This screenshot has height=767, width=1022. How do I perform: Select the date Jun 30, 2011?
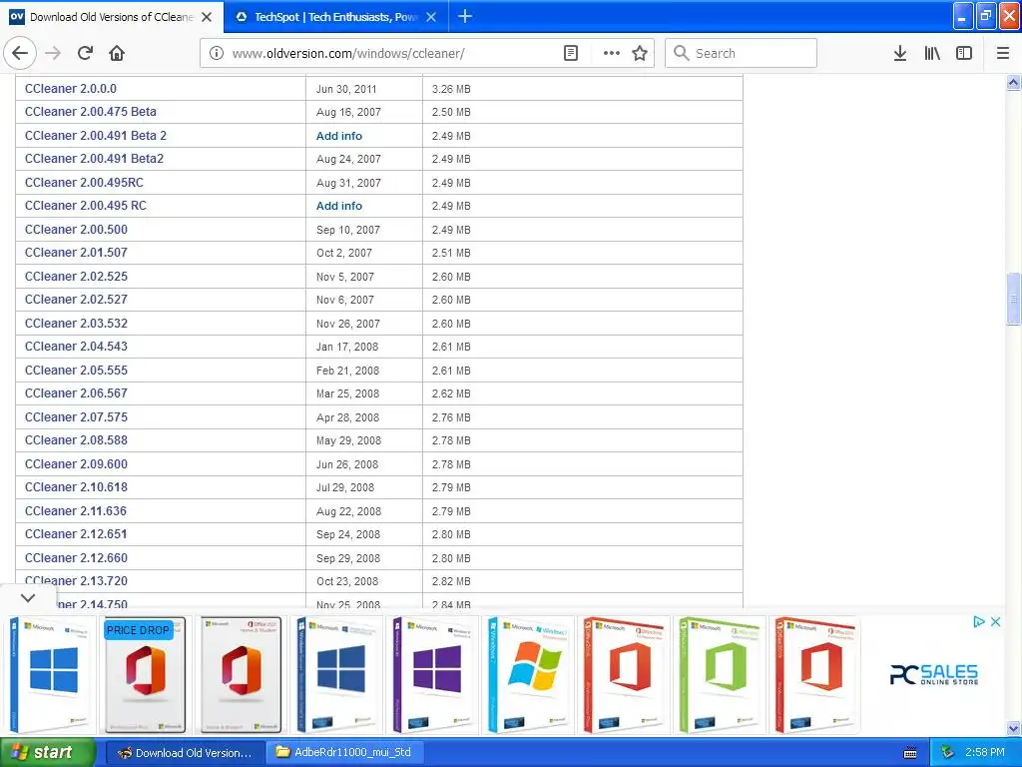[346, 89]
